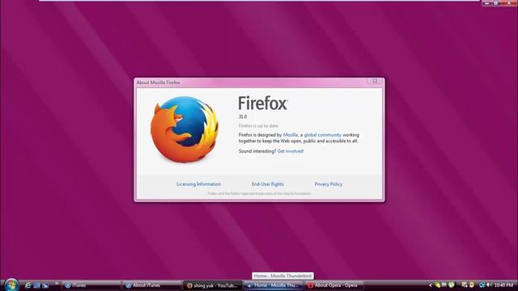Open the global community link
The width and height of the screenshot is (518, 291).
322,135
